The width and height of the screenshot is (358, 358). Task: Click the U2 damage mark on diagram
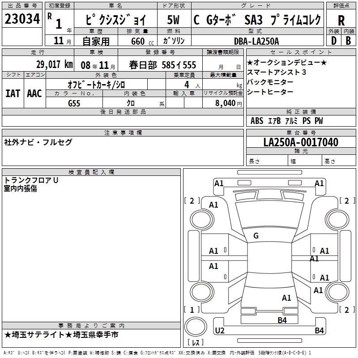click(220, 331)
